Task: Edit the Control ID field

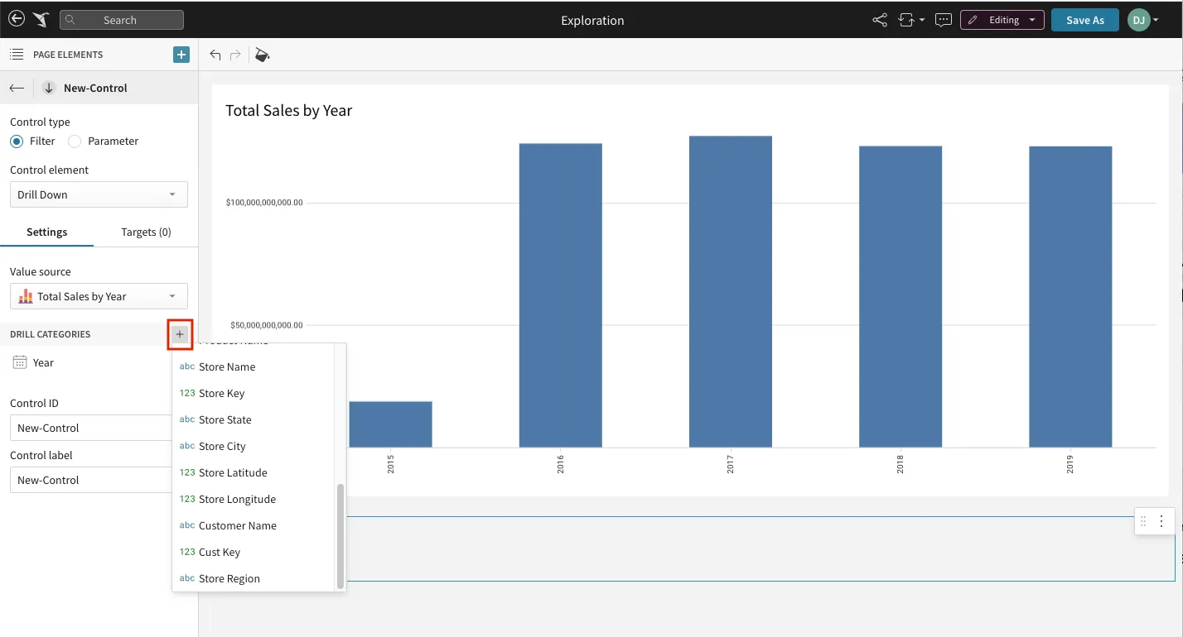Action: click(x=91, y=428)
